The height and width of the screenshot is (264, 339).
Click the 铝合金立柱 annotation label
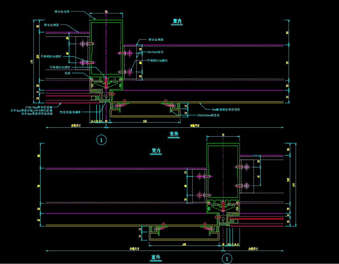pyautogui.click(x=62, y=11)
